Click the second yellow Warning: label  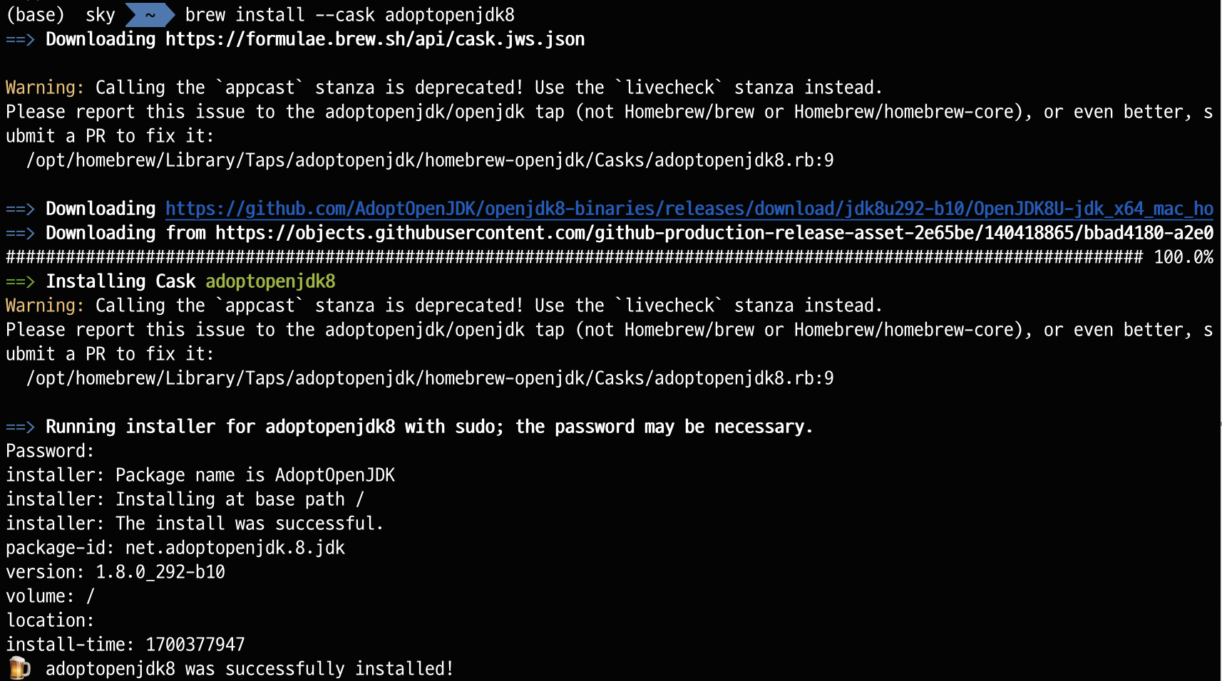(45, 306)
